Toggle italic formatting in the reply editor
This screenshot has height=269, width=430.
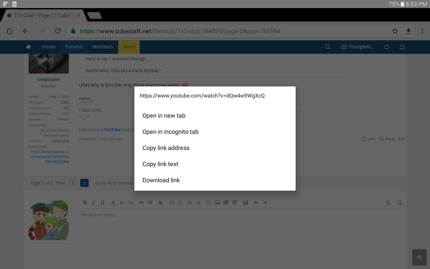tap(94, 202)
